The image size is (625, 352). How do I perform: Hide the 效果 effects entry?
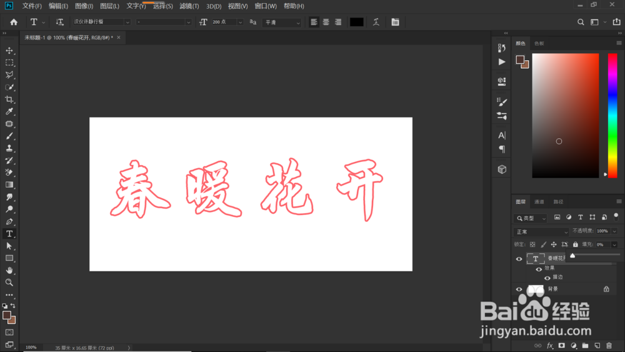click(539, 269)
